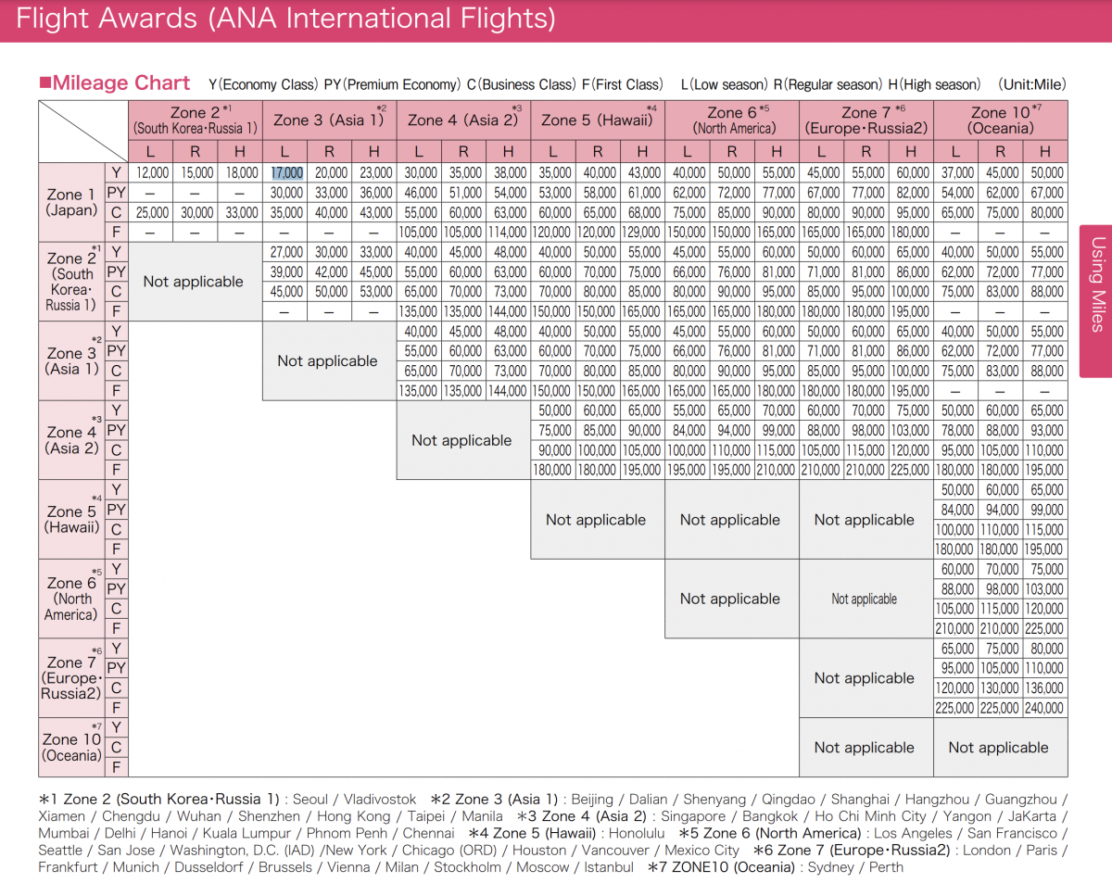Select Kuala Lumpur in the footnotes
Viewport: 1112px width, 883px height.
point(246,833)
